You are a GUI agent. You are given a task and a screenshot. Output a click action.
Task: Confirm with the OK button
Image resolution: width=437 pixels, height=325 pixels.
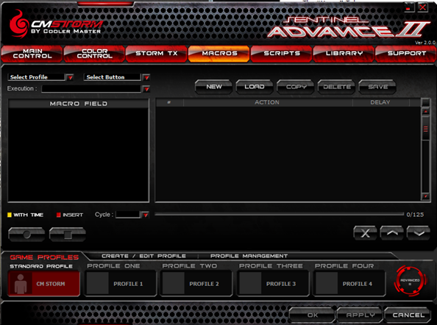tap(312, 315)
